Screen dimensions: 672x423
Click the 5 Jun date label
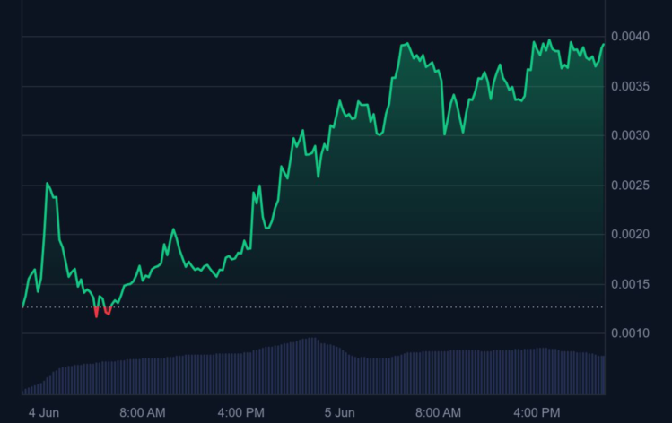tap(339, 412)
